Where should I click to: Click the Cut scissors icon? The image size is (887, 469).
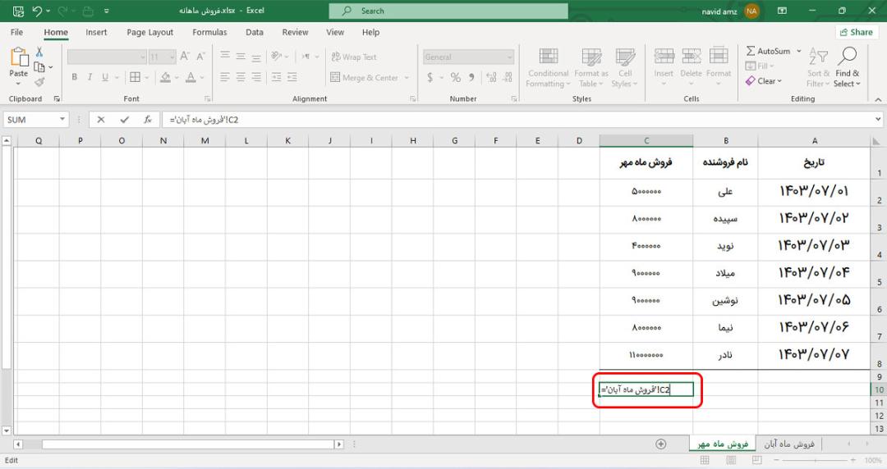pos(39,52)
